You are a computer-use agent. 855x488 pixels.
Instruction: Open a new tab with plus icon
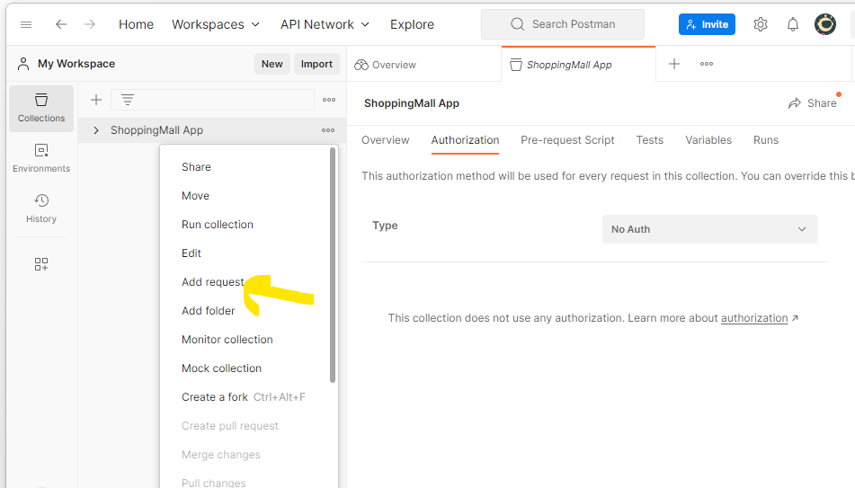tap(674, 64)
